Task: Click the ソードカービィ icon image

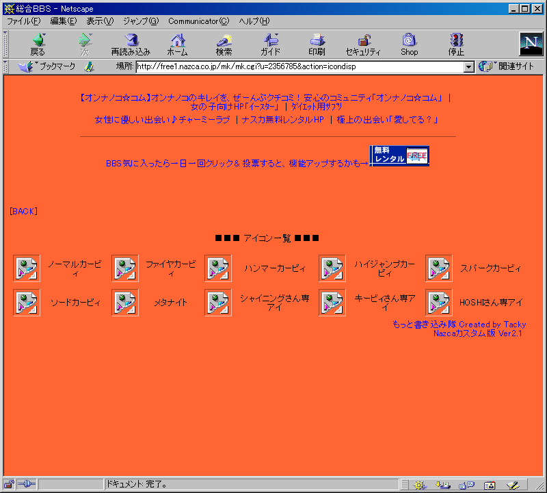Action: coord(27,303)
